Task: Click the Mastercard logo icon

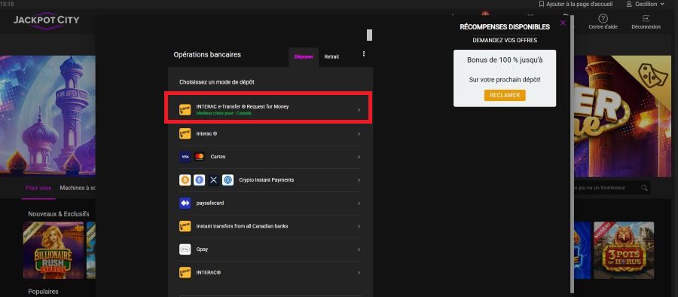Action: tap(200, 157)
